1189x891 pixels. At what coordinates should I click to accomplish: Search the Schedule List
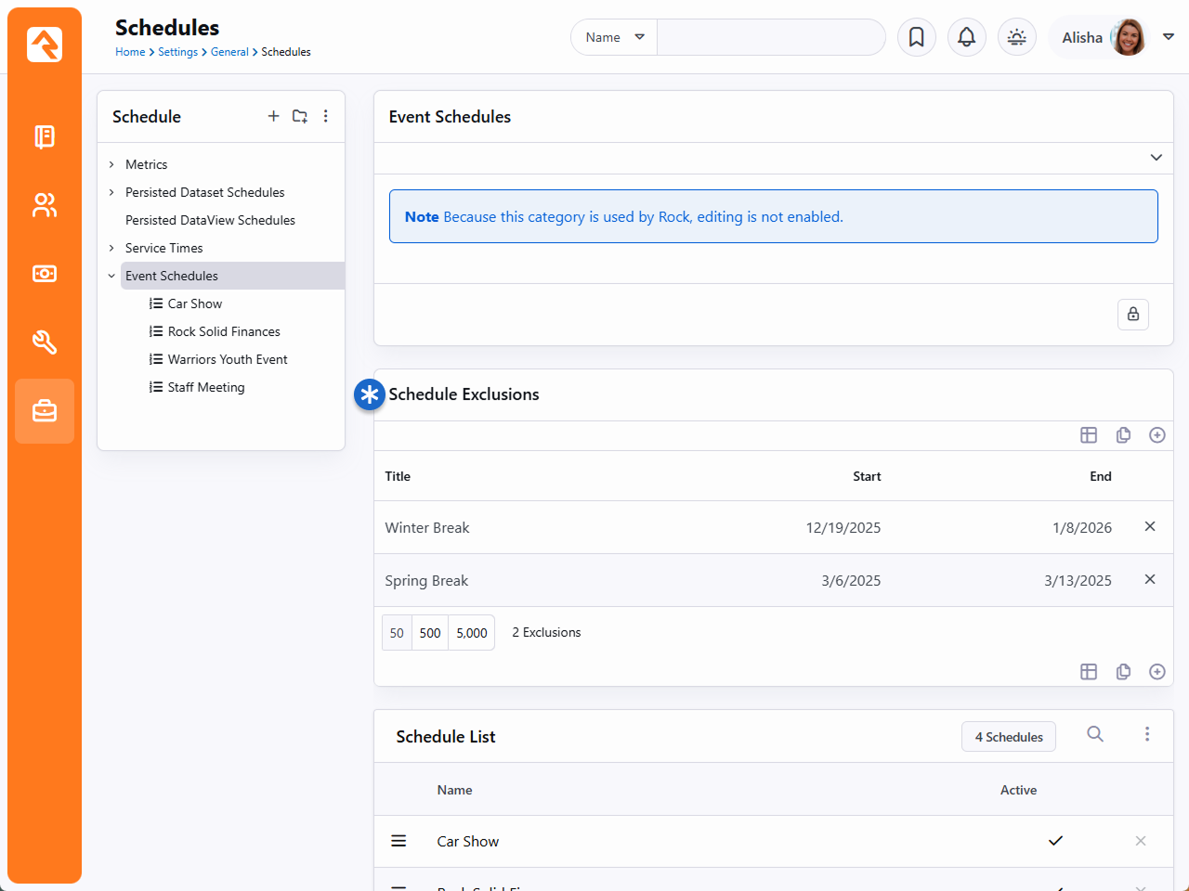tap(1095, 734)
